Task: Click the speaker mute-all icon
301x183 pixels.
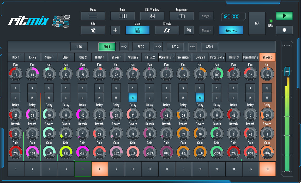Action: point(189,30)
